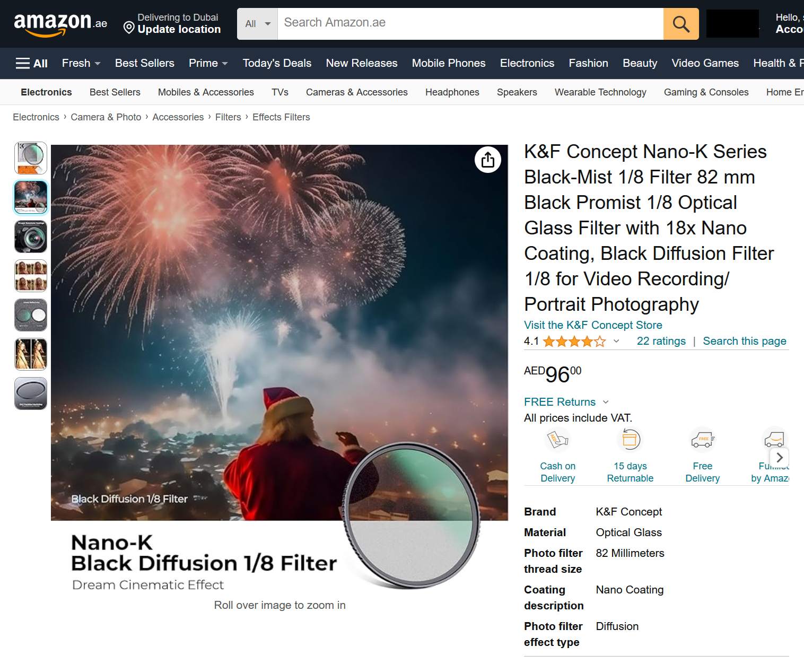Open New Releases

pos(362,63)
